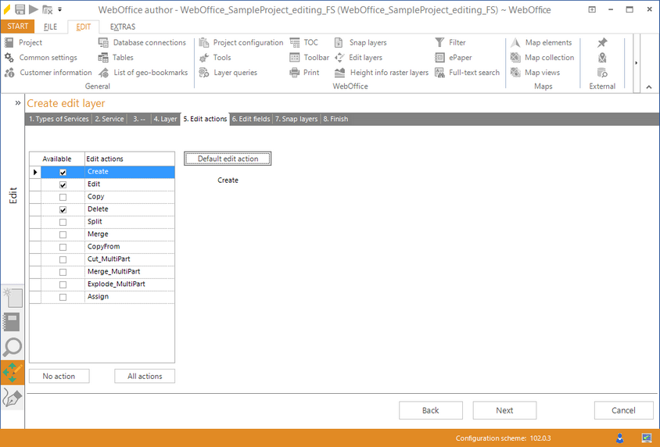Open the Toolbar settings
660x447 pixels.
pos(310,58)
